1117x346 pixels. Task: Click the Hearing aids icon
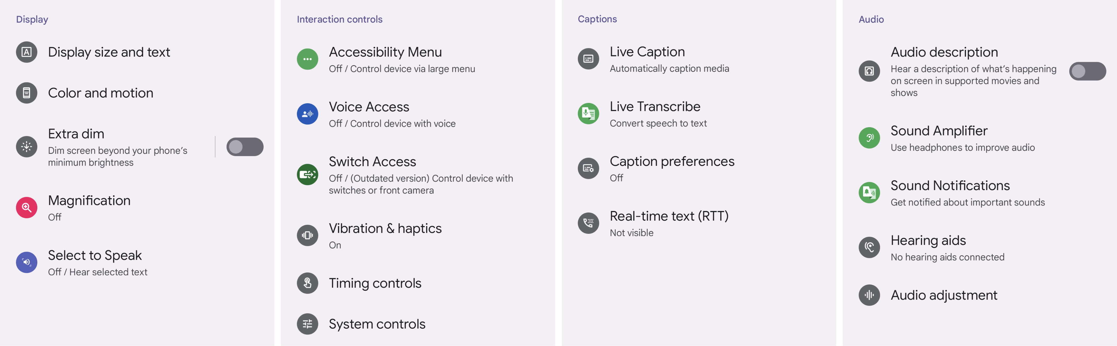(869, 247)
